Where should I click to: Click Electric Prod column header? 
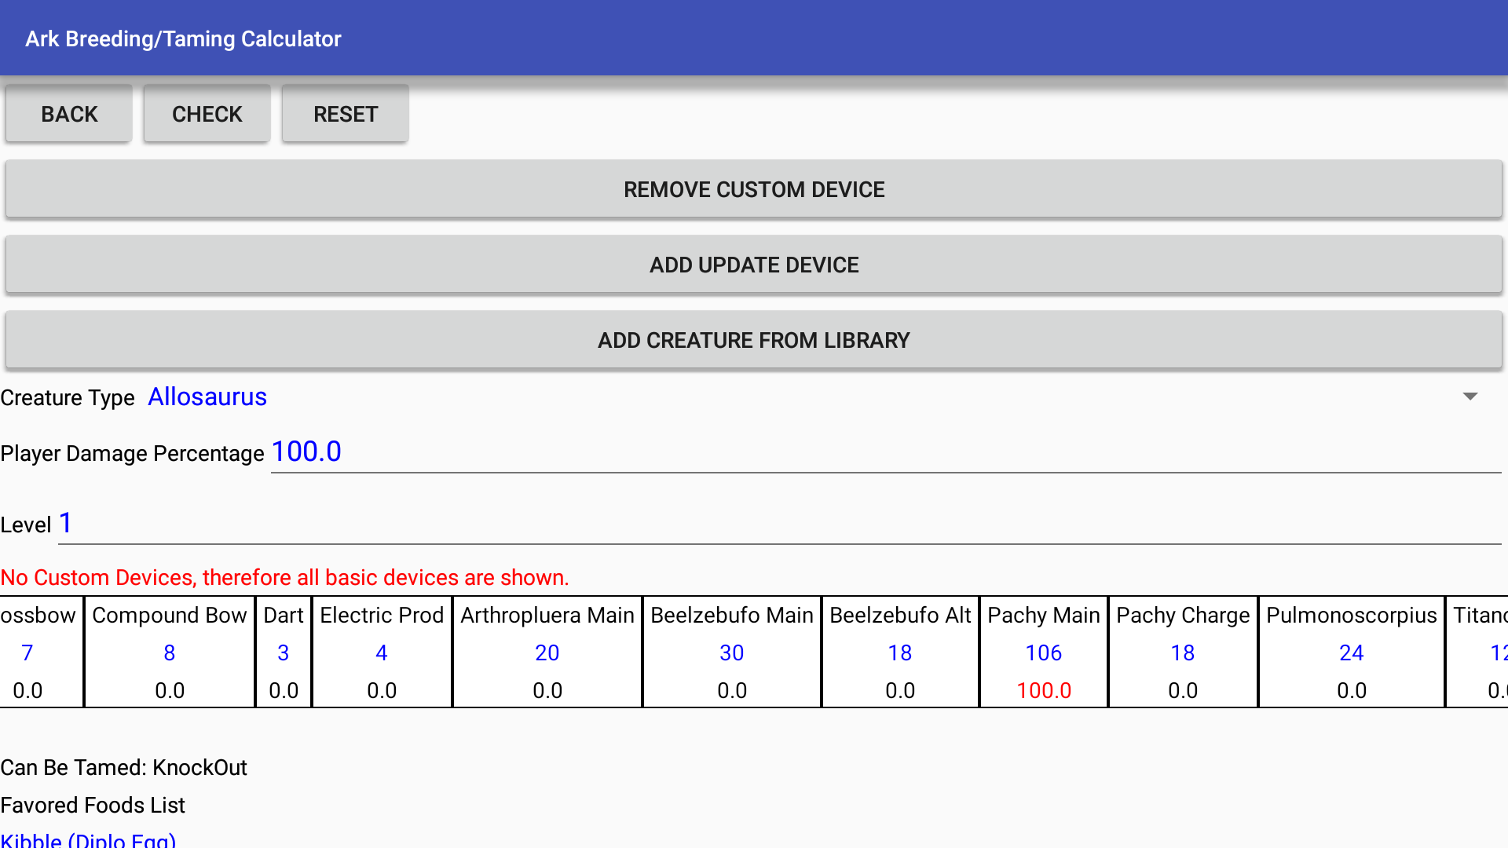coord(382,615)
